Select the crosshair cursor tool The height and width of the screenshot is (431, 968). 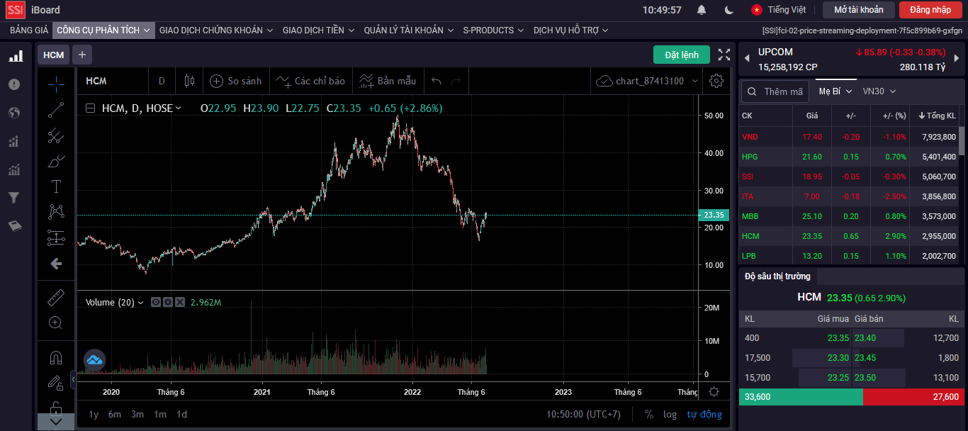pyautogui.click(x=56, y=84)
